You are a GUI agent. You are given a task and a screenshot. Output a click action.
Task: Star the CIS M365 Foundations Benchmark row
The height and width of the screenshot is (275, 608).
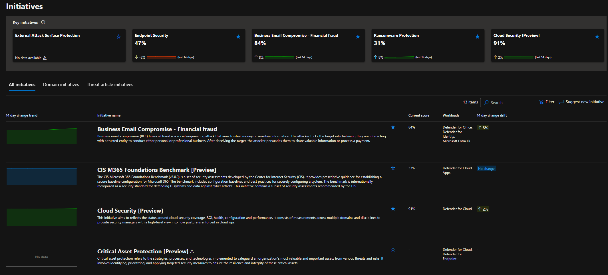tap(393, 168)
